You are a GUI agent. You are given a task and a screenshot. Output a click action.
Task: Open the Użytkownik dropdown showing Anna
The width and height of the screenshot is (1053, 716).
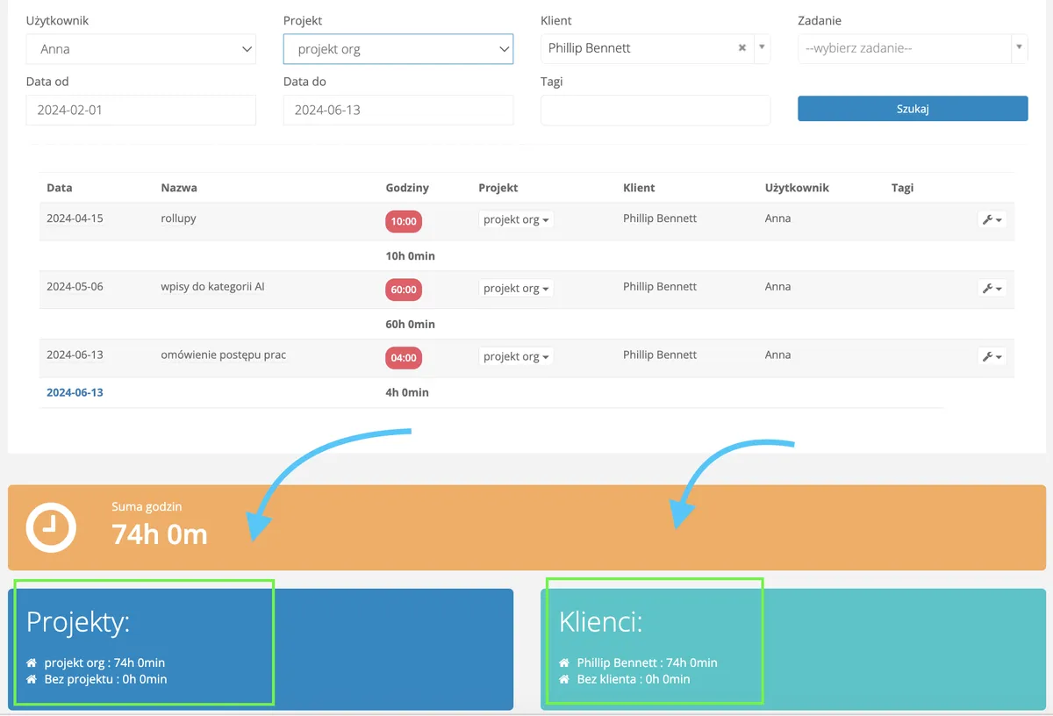(x=141, y=49)
